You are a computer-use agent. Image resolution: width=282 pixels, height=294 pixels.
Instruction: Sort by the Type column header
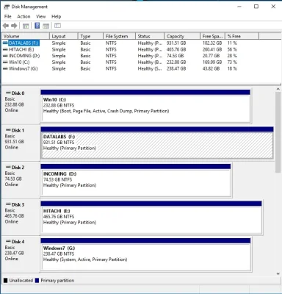90,36
